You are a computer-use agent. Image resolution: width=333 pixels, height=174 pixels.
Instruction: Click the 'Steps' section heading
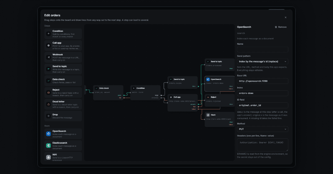(47, 26)
